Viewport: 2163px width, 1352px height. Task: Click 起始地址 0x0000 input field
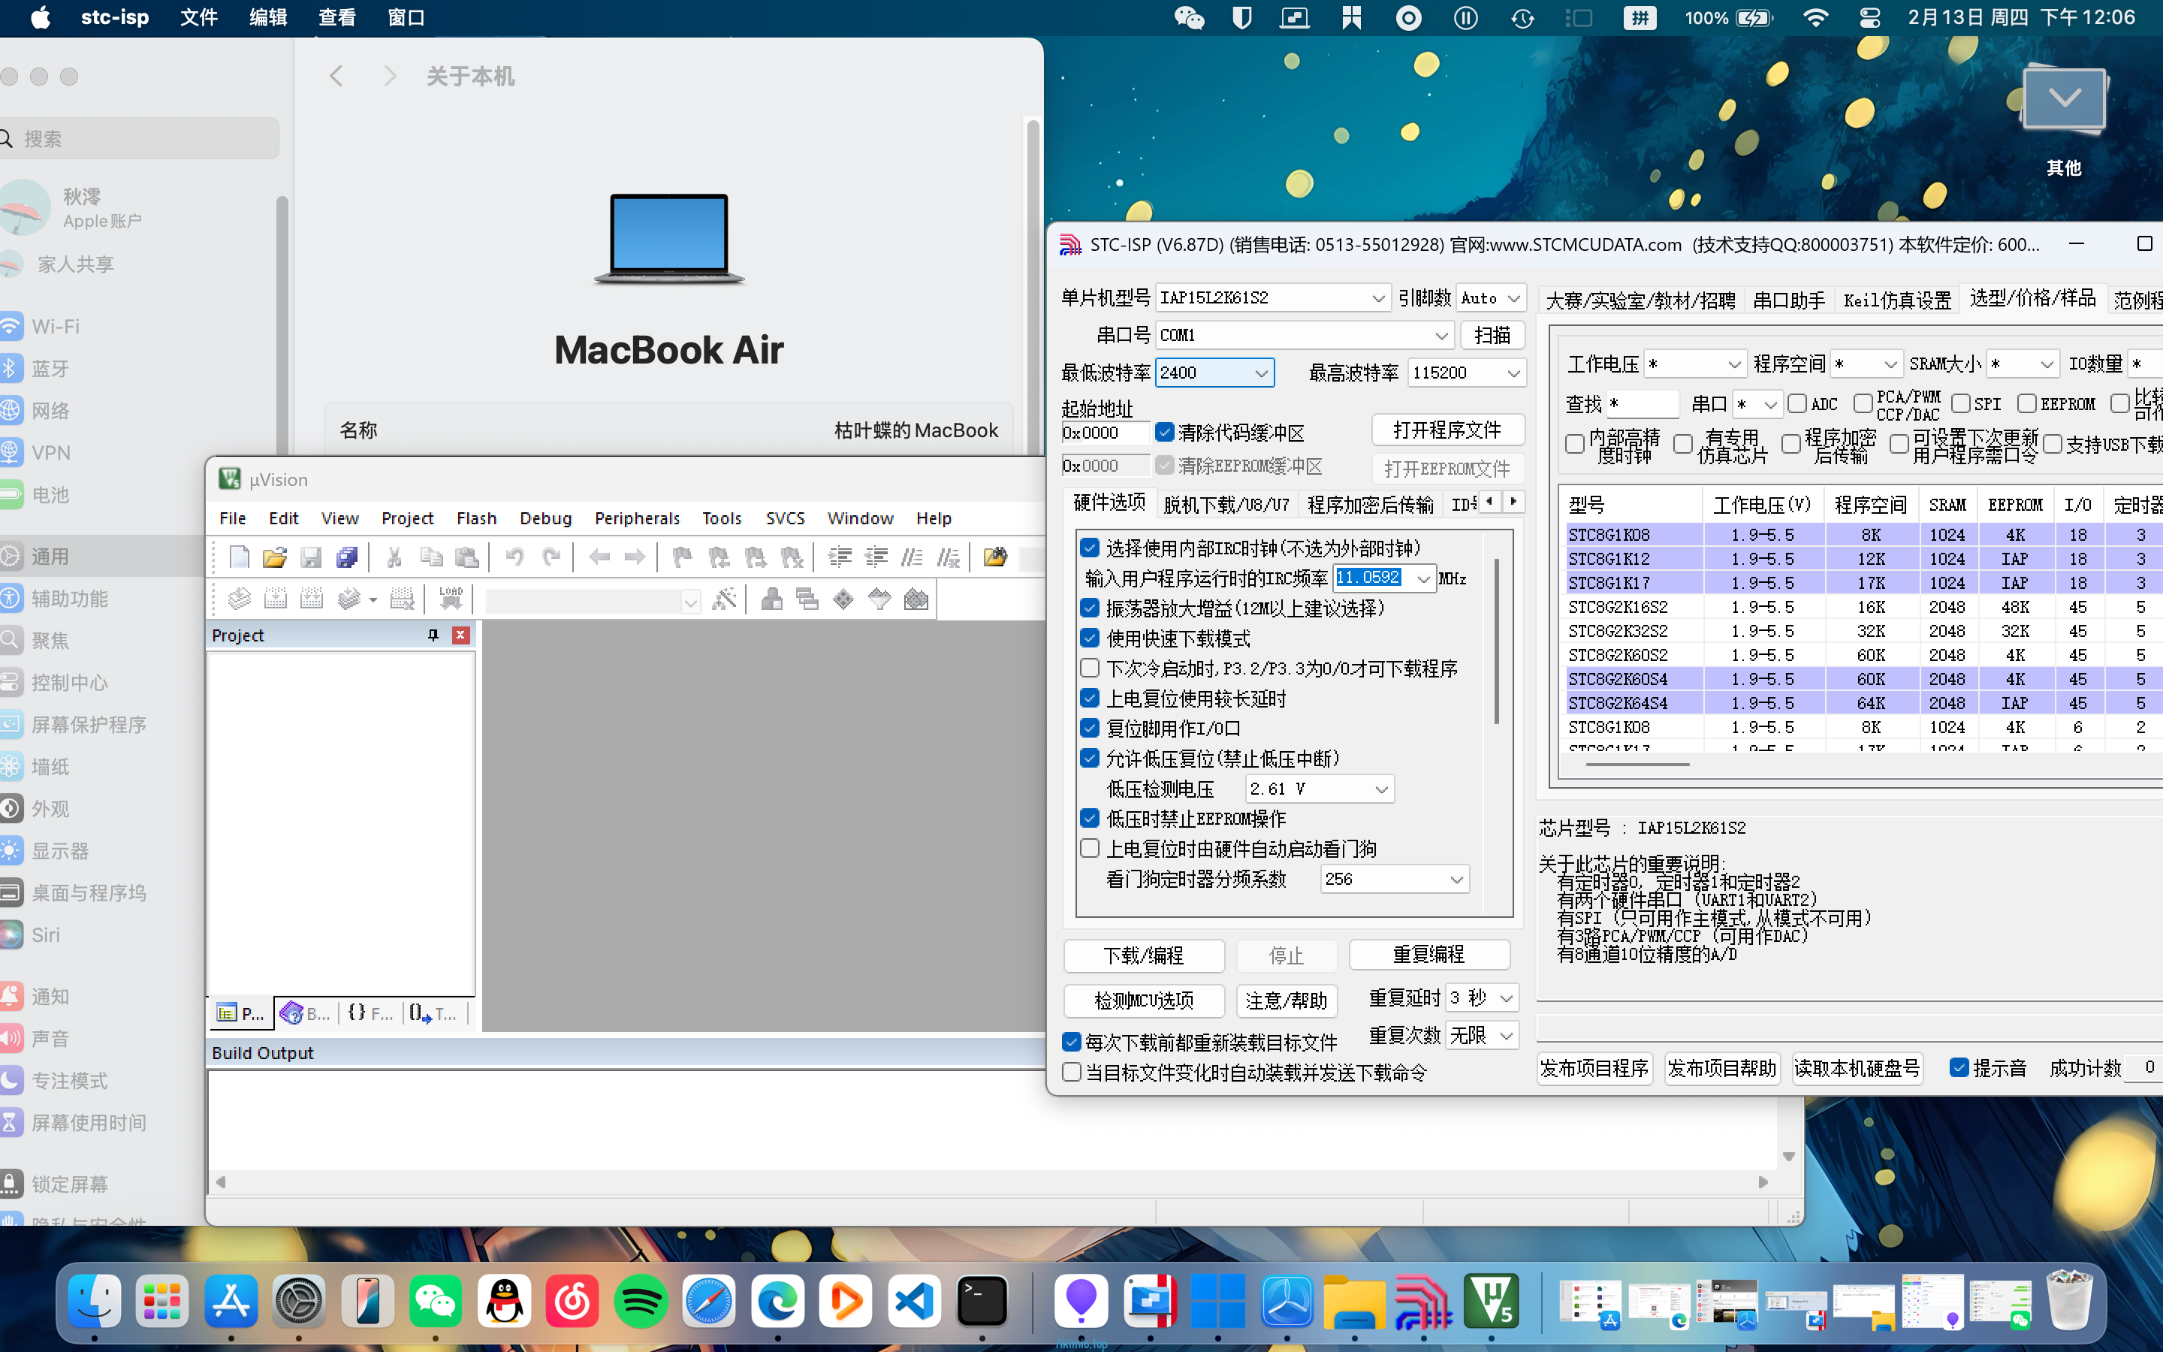click(x=1105, y=433)
